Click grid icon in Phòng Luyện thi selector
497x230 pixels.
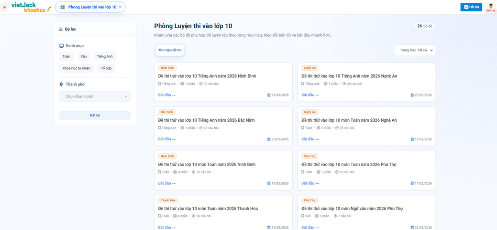click(63, 7)
